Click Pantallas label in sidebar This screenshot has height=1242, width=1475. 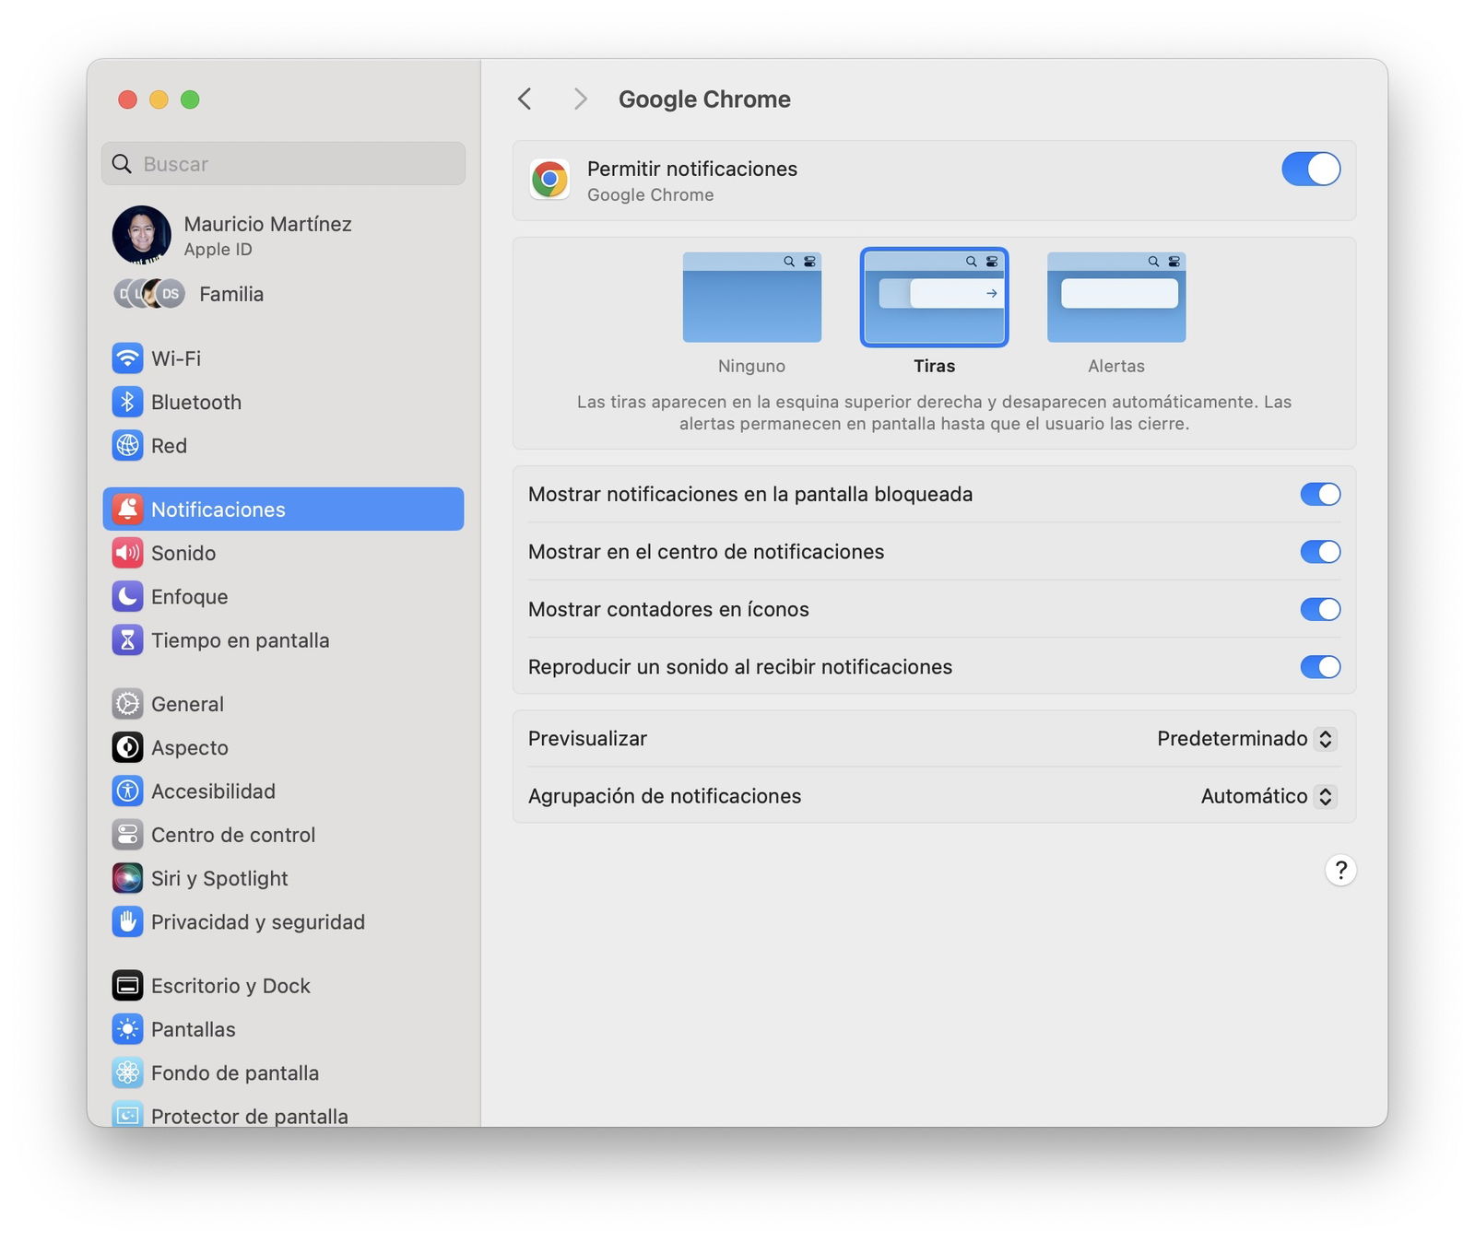pyautogui.click(x=194, y=1029)
